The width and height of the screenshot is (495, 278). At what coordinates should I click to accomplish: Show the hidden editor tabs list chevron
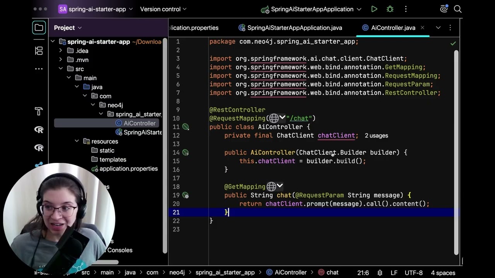click(438, 28)
